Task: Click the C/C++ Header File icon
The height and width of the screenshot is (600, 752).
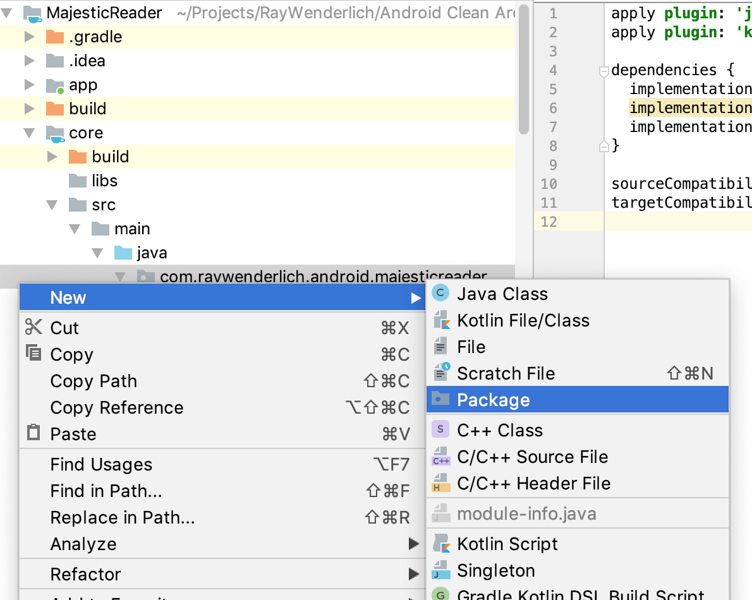Action: coord(441,483)
